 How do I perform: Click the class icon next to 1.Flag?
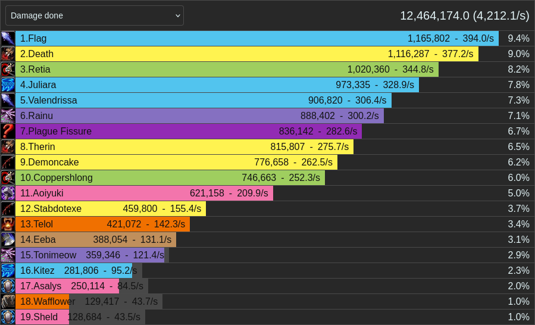point(8,38)
